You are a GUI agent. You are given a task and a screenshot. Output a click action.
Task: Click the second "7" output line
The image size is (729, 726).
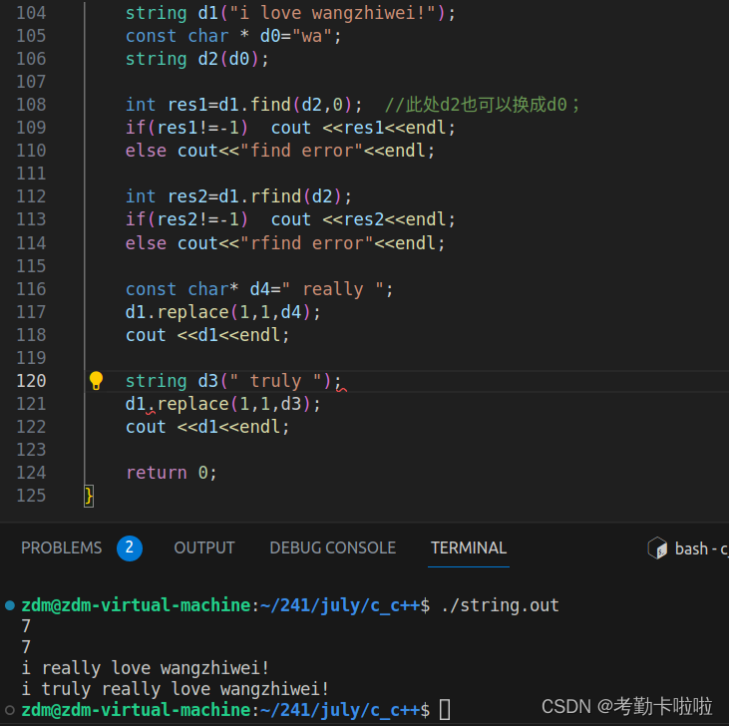[x=26, y=647]
